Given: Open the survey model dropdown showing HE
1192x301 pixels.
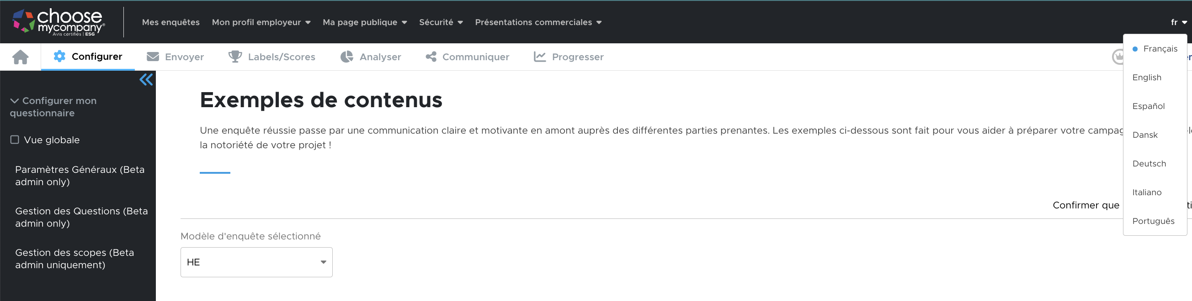Looking at the screenshot, I should point(256,262).
